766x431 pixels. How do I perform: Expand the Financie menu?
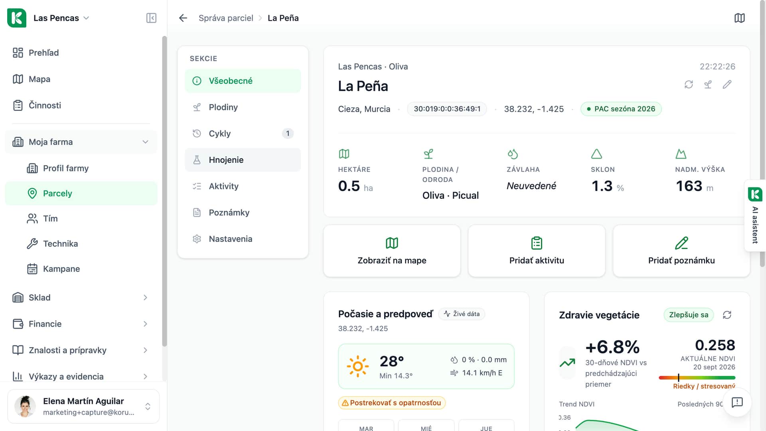[81, 324]
